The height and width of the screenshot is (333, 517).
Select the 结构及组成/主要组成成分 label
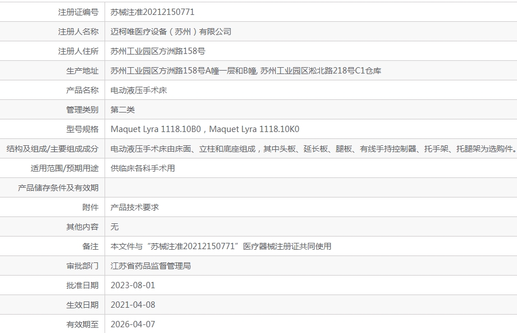point(52,149)
